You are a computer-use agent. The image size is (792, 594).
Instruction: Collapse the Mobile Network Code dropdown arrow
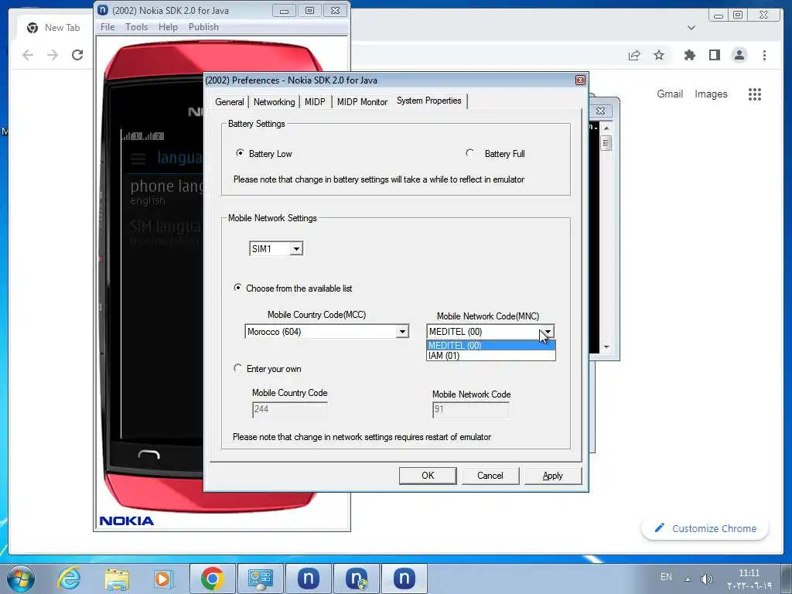548,332
